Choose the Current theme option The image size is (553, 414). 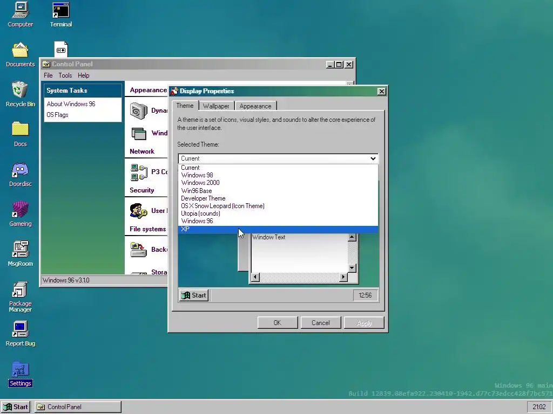pos(278,168)
